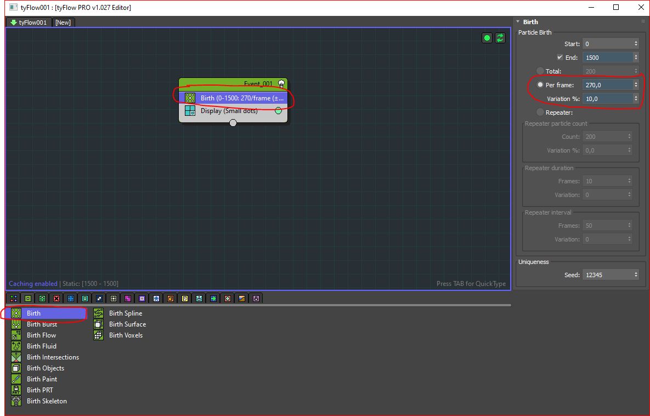
Task: Open the purple hollow square category
Action: point(142,298)
